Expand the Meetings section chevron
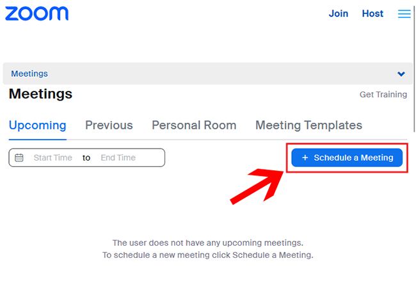This screenshot has height=288, width=416. coord(401,74)
